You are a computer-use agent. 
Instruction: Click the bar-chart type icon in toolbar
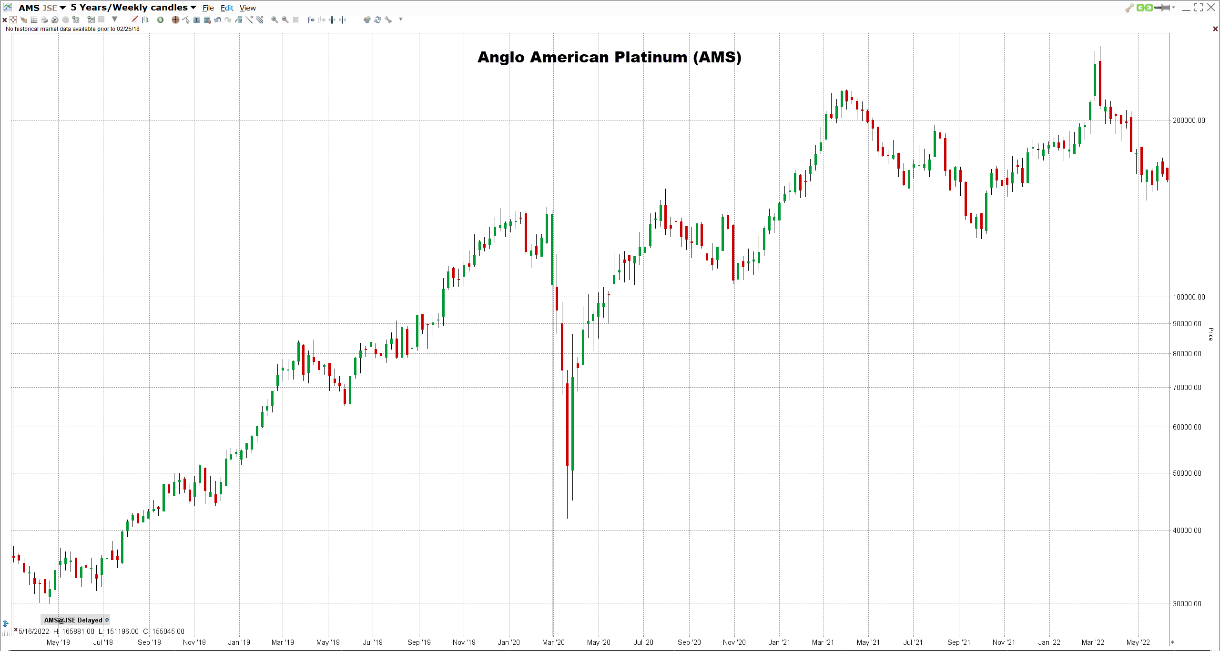[145, 20]
